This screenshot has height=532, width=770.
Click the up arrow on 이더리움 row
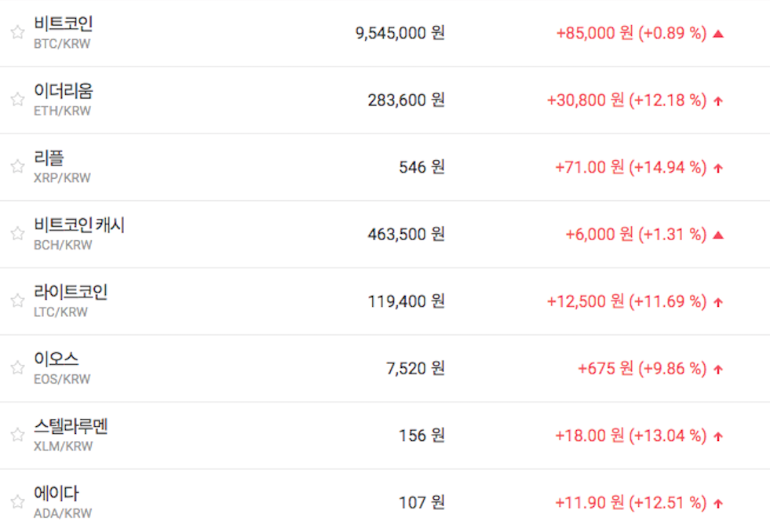[x=718, y=101]
